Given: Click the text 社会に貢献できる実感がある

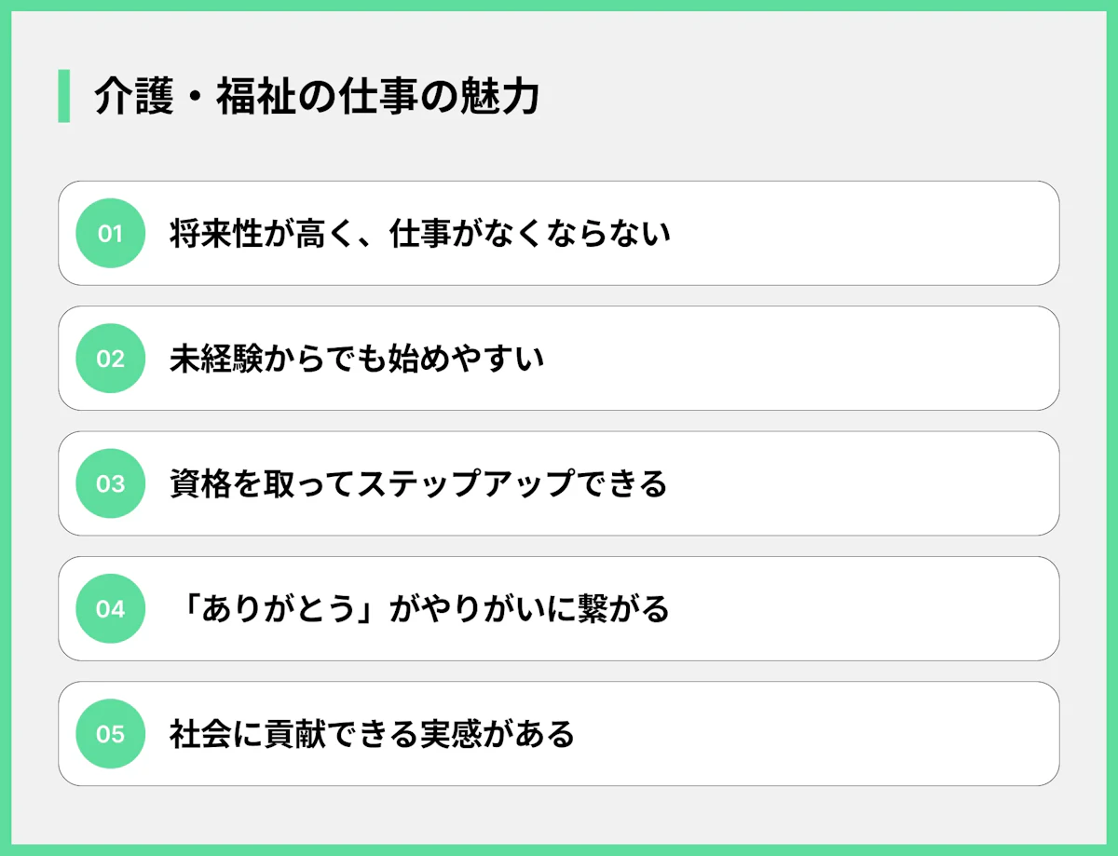Looking at the screenshot, I should [x=372, y=734].
